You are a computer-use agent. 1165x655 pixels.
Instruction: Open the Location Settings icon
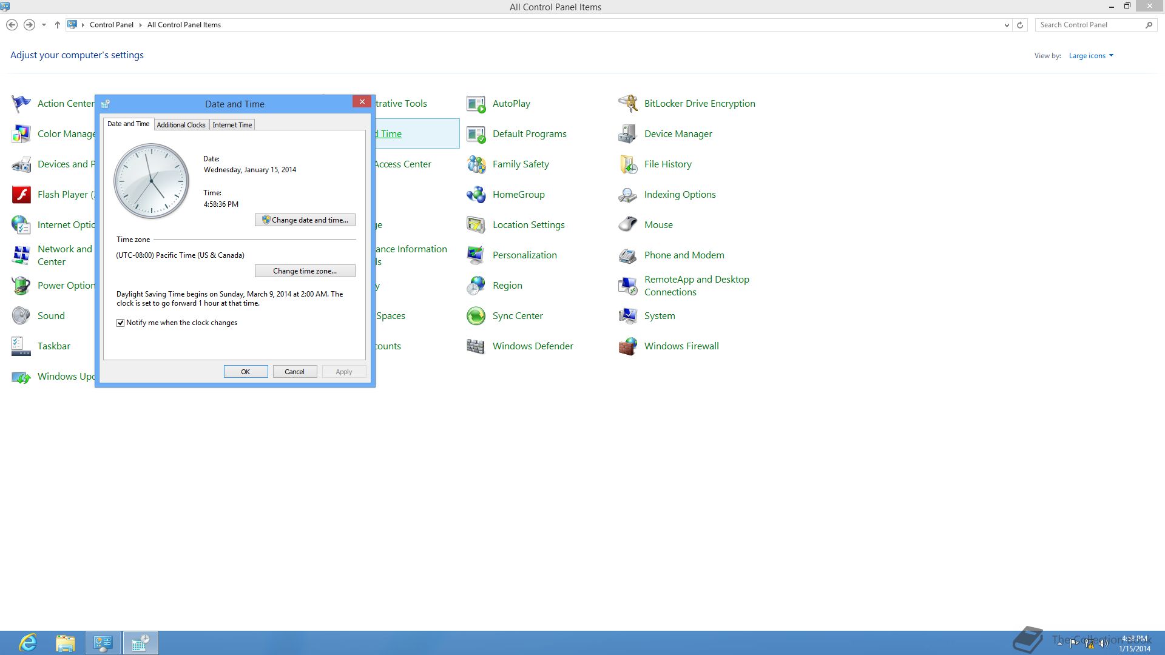(x=476, y=225)
